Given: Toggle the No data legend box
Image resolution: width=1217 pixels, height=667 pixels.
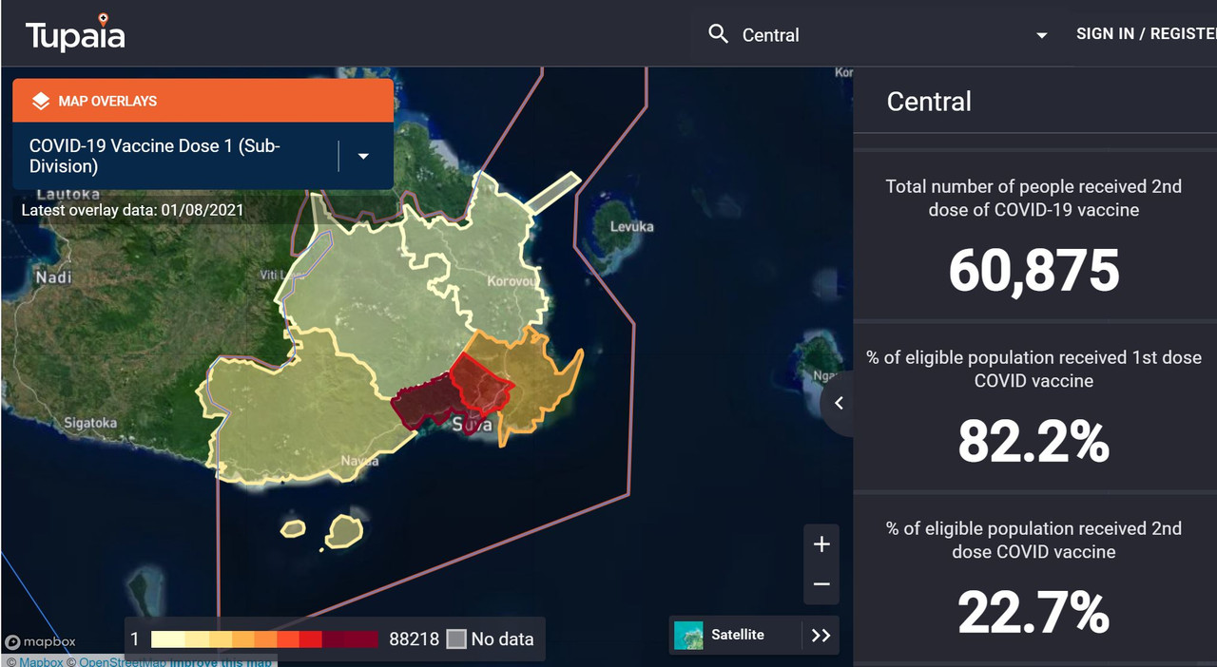Looking at the screenshot, I should point(456,639).
